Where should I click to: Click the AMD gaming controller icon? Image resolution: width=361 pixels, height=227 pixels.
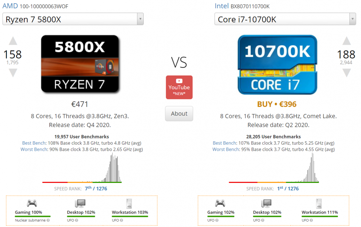coord(32,203)
